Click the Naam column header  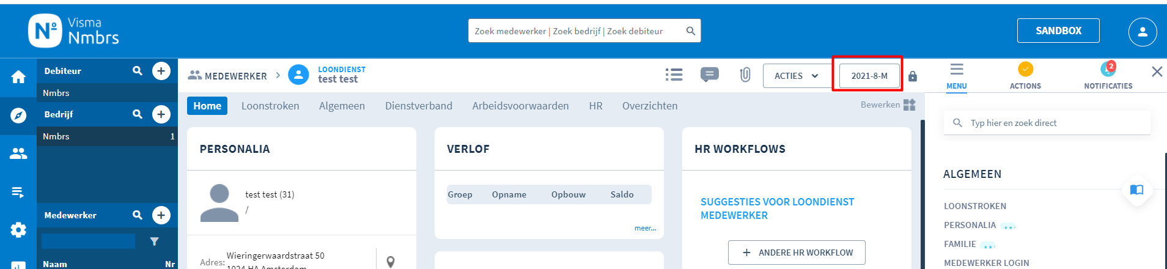[55, 264]
